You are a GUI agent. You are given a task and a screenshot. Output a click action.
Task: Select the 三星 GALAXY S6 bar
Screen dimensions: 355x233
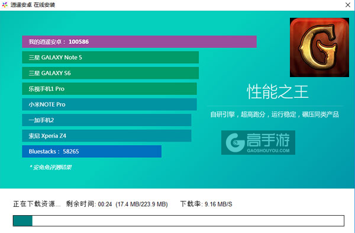coord(110,73)
